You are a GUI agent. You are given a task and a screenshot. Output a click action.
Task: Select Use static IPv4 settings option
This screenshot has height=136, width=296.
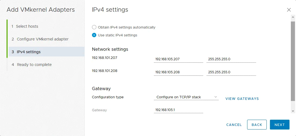pyautogui.click(x=94, y=35)
